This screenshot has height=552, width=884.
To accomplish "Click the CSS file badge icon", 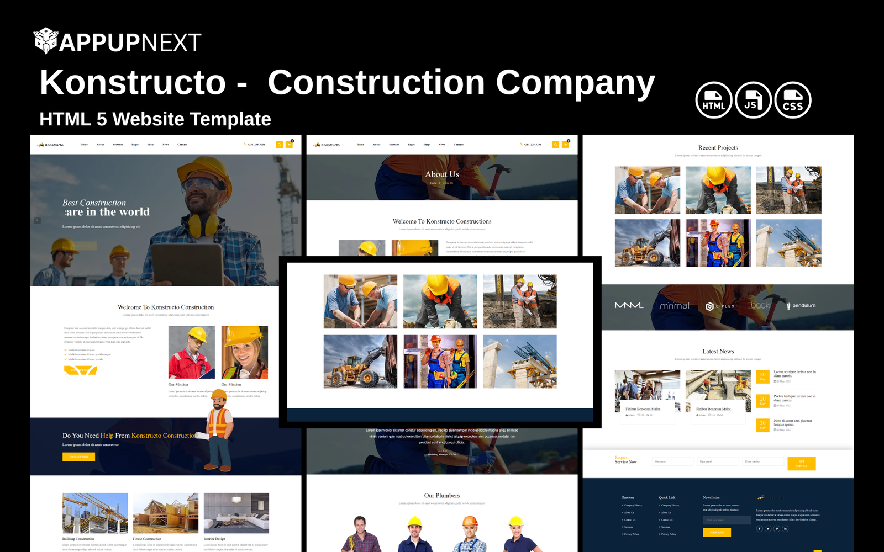I will tap(793, 100).
